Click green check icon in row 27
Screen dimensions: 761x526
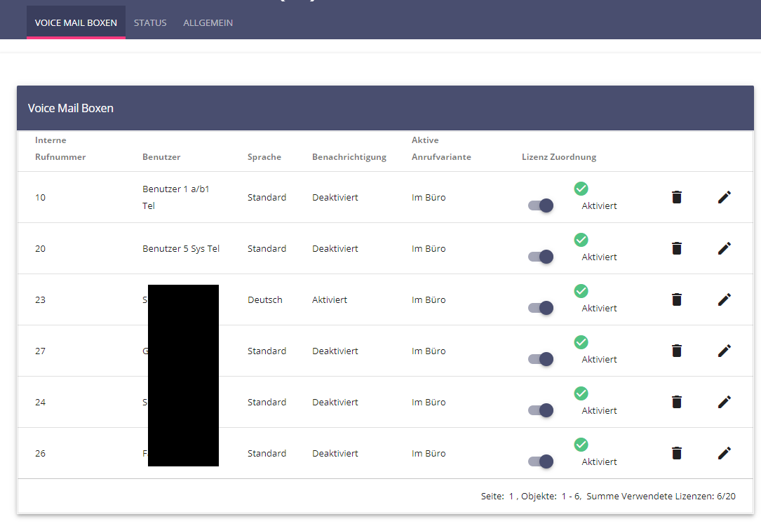click(x=581, y=342)
